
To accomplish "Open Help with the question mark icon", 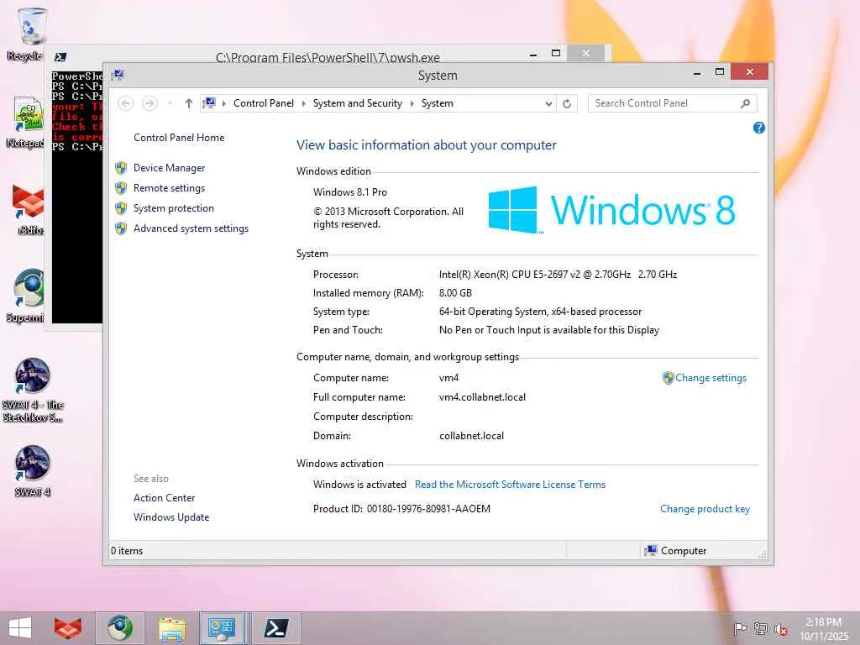I will 759,128.
